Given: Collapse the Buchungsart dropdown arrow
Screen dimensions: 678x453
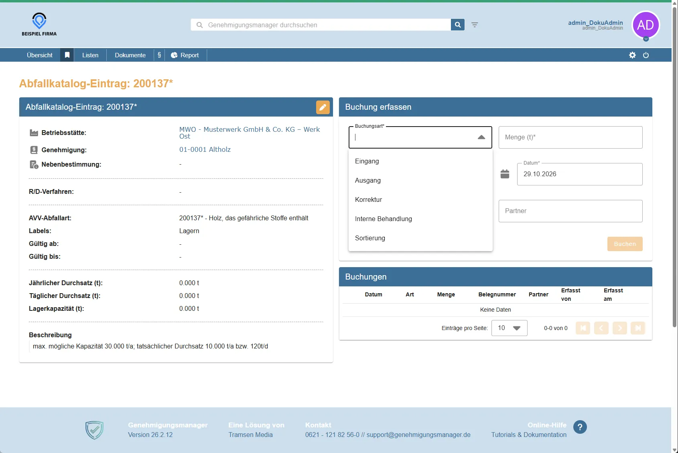Looking at the screenshot, I should 481,137.
